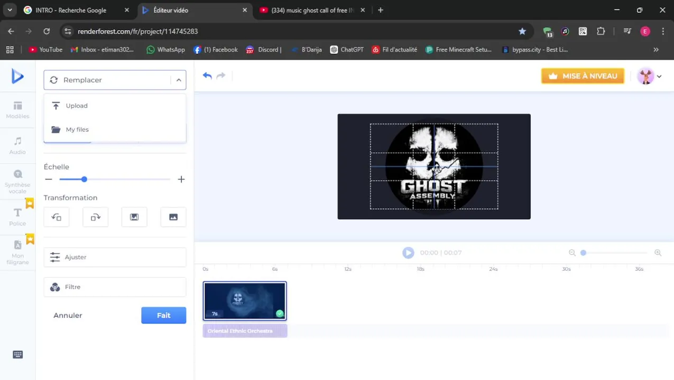Collapse the Remplacer dropdown
The height and width of the screenshot is (380, 674).
[179, 80]
